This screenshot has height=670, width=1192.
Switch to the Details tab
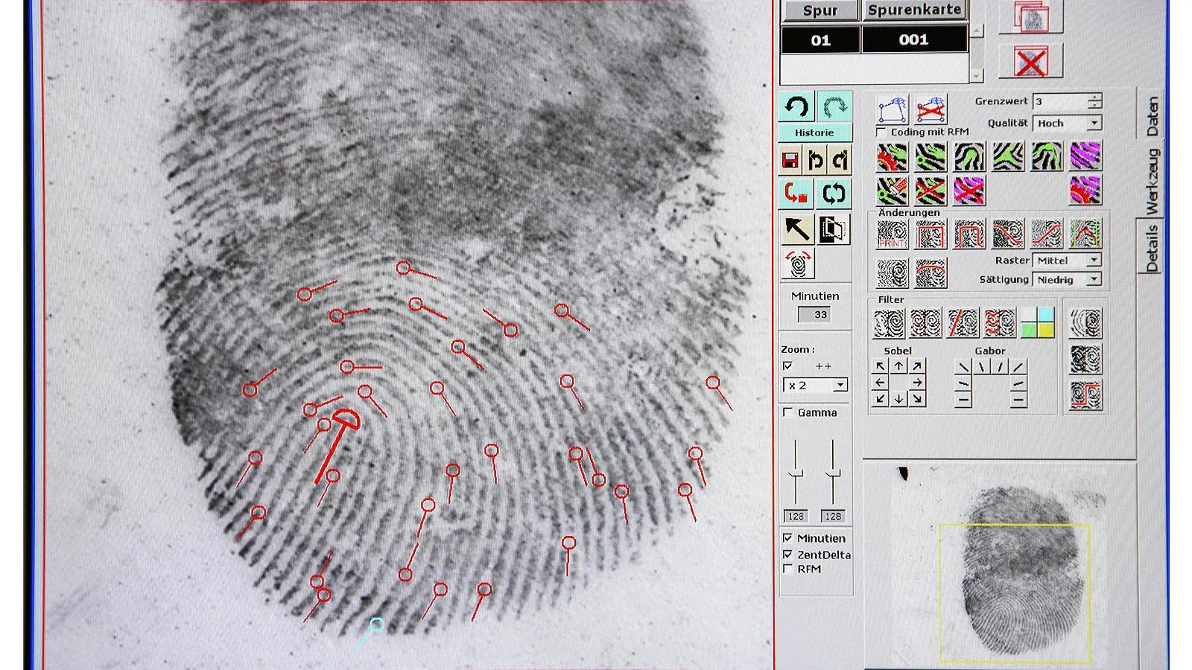click(x=1153, y=248)
